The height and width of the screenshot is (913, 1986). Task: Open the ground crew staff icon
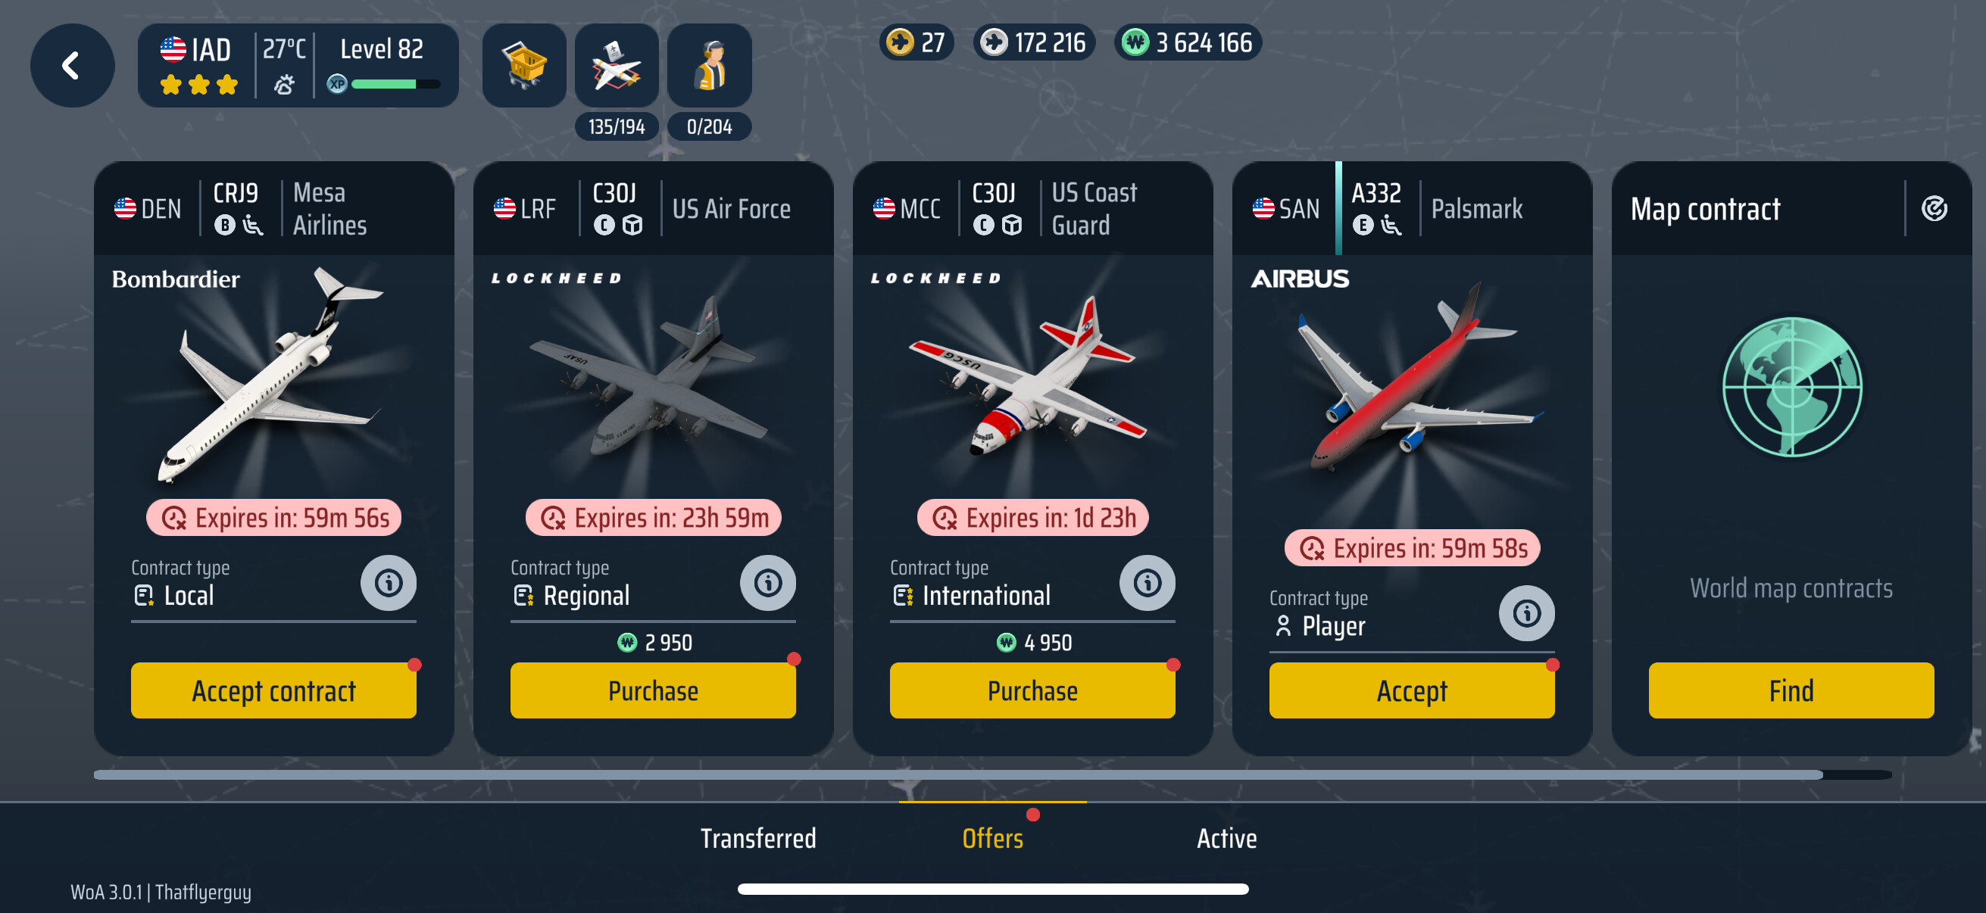coord(709,66)
